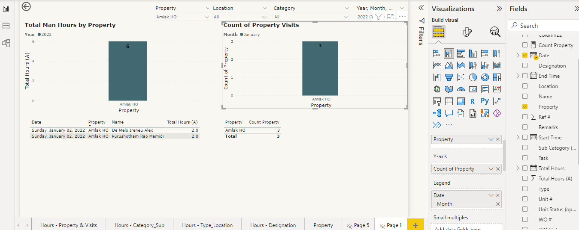Check the Designation field checkbox
The height and width of the screenshot is (230, 579).
coord(525,65)
